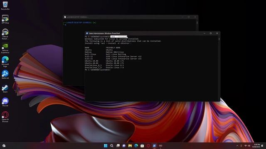Image resolution: width=266 pixels, height=149 pixels.
Task: Open the clock and date flyout
Action: click(x=256, y=146)
